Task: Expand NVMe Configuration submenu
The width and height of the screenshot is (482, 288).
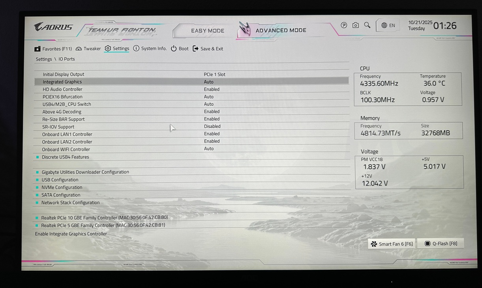Action: [62, 187]
